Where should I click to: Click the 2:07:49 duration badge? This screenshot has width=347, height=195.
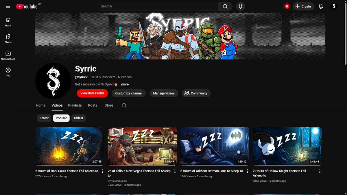[x=97, y=162]
